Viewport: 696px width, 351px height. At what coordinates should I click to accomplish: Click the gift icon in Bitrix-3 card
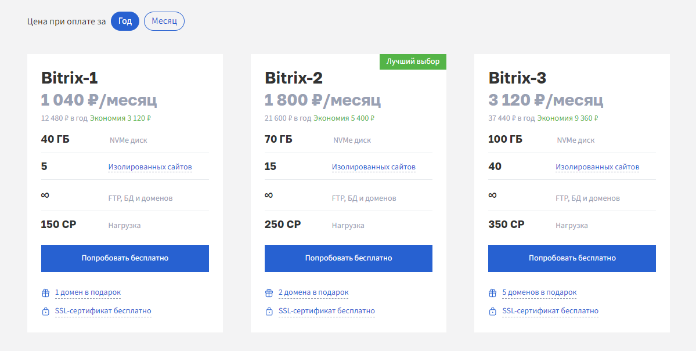[492, 293]
